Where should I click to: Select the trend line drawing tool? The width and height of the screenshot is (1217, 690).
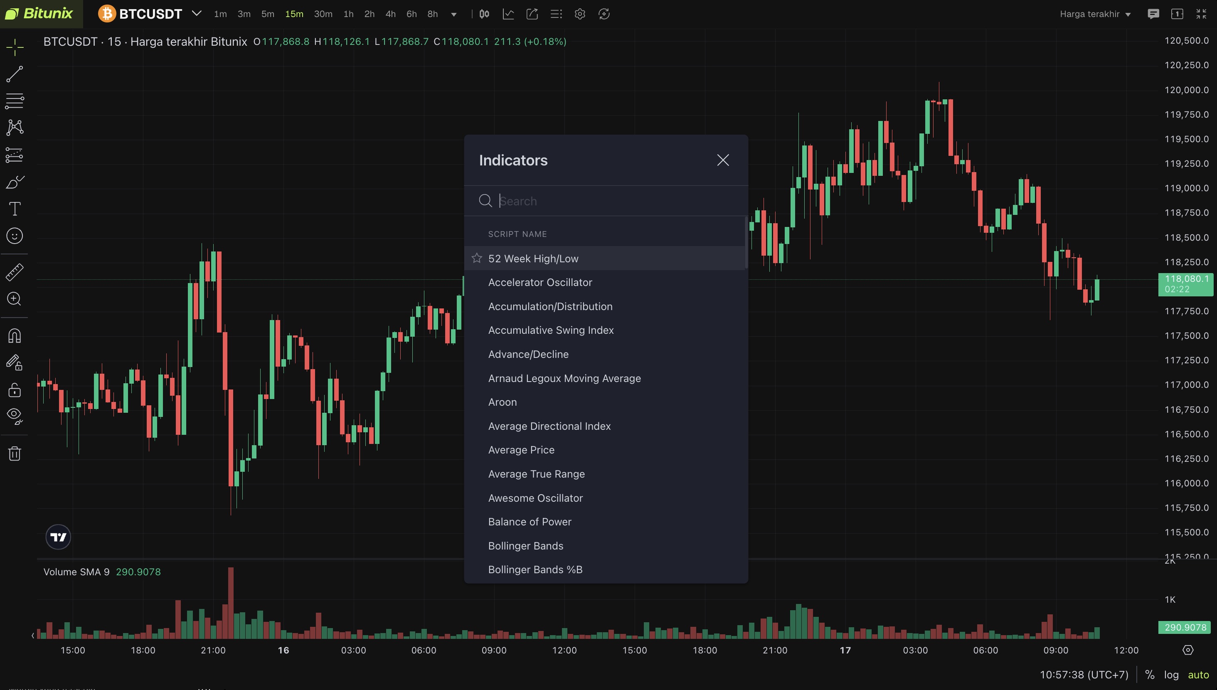tap(15, 74)
